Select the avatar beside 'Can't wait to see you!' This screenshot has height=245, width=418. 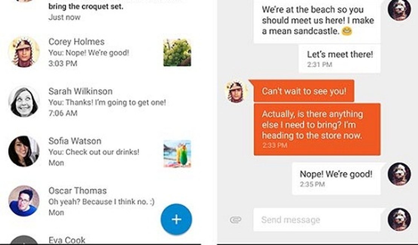click(x=235, y=91)
